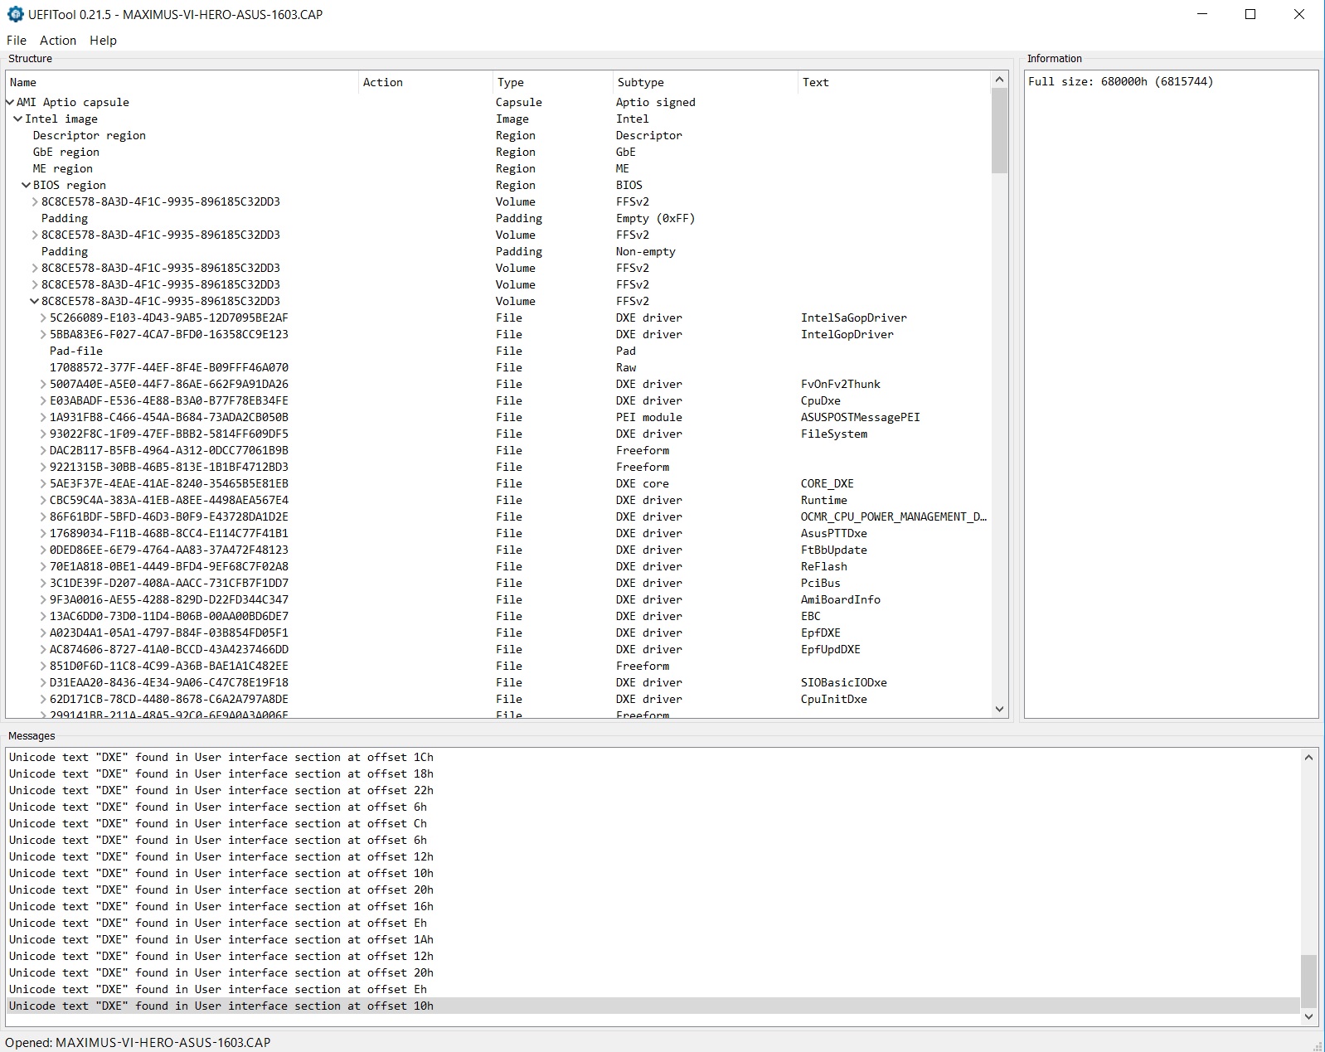Image resolution: width=1325 pixels, height=1052 pixels.
Task: Expand the 5BBA83E6 IntelGopDriver file
Action: [43, 334]
